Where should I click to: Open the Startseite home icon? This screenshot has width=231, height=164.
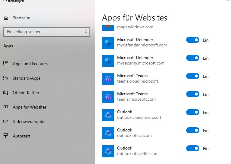(6, 18)
